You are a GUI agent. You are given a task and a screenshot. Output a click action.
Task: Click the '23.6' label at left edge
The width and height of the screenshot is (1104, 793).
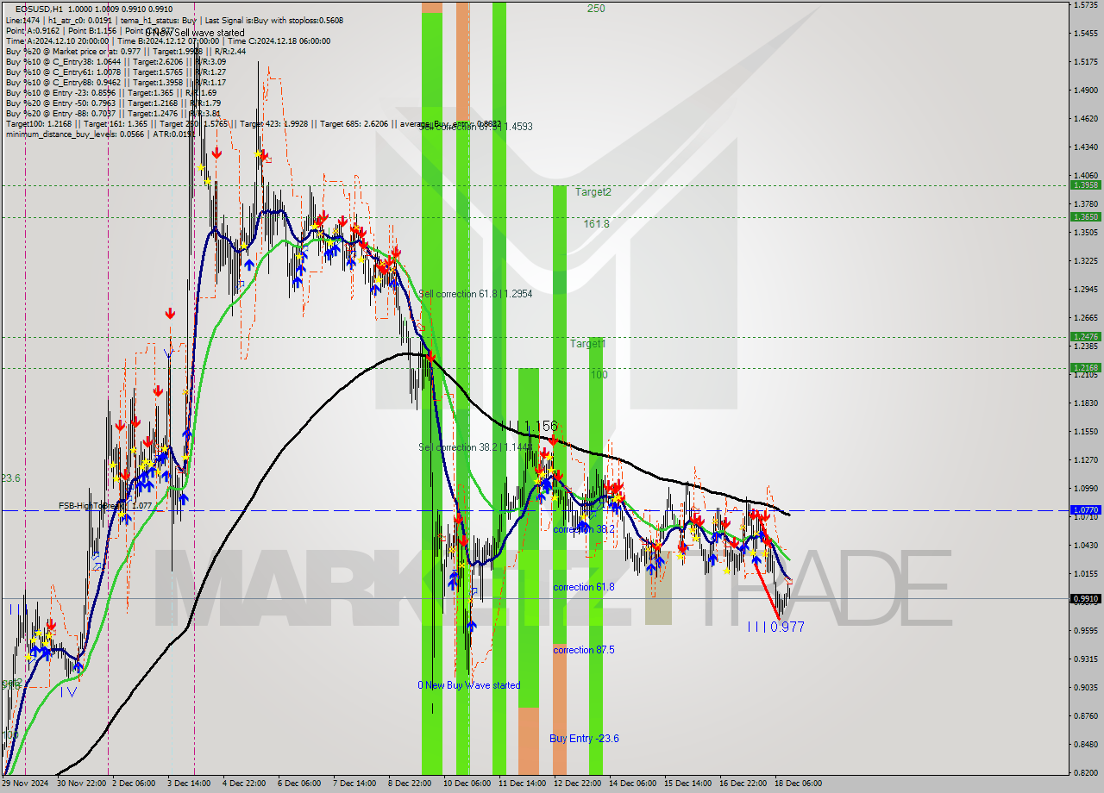click(10, 478)
